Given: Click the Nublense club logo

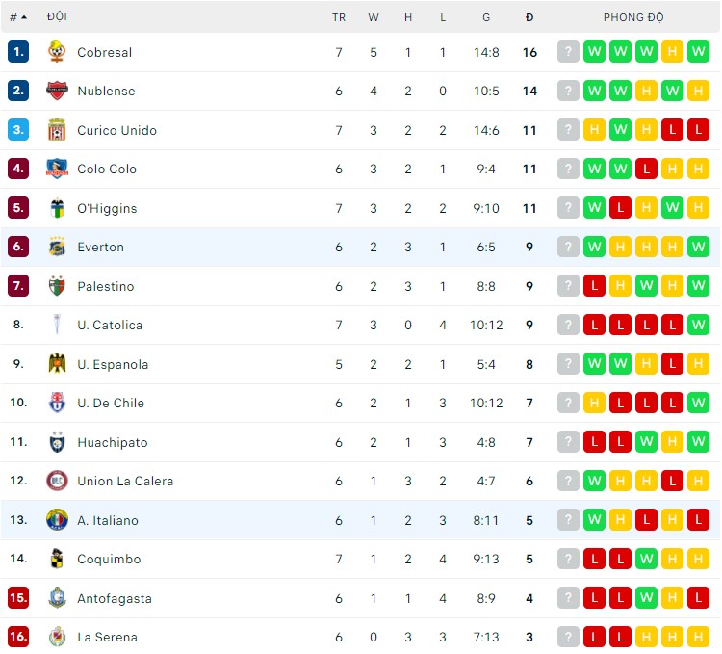Looking at the screenshot, I should point(57,91).
